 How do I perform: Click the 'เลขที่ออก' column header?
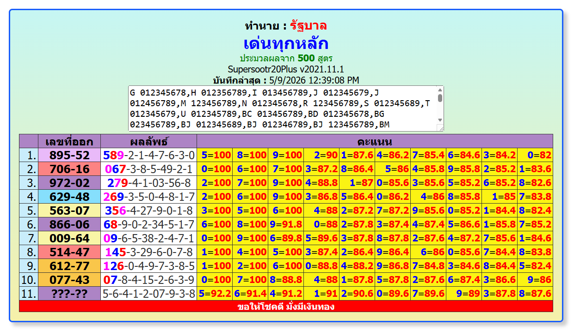click(x=69, y=141)
